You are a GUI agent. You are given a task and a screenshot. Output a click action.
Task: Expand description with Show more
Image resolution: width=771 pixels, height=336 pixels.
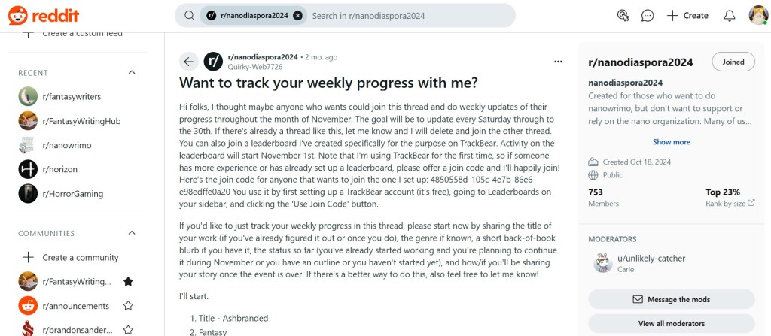point(671,142)
